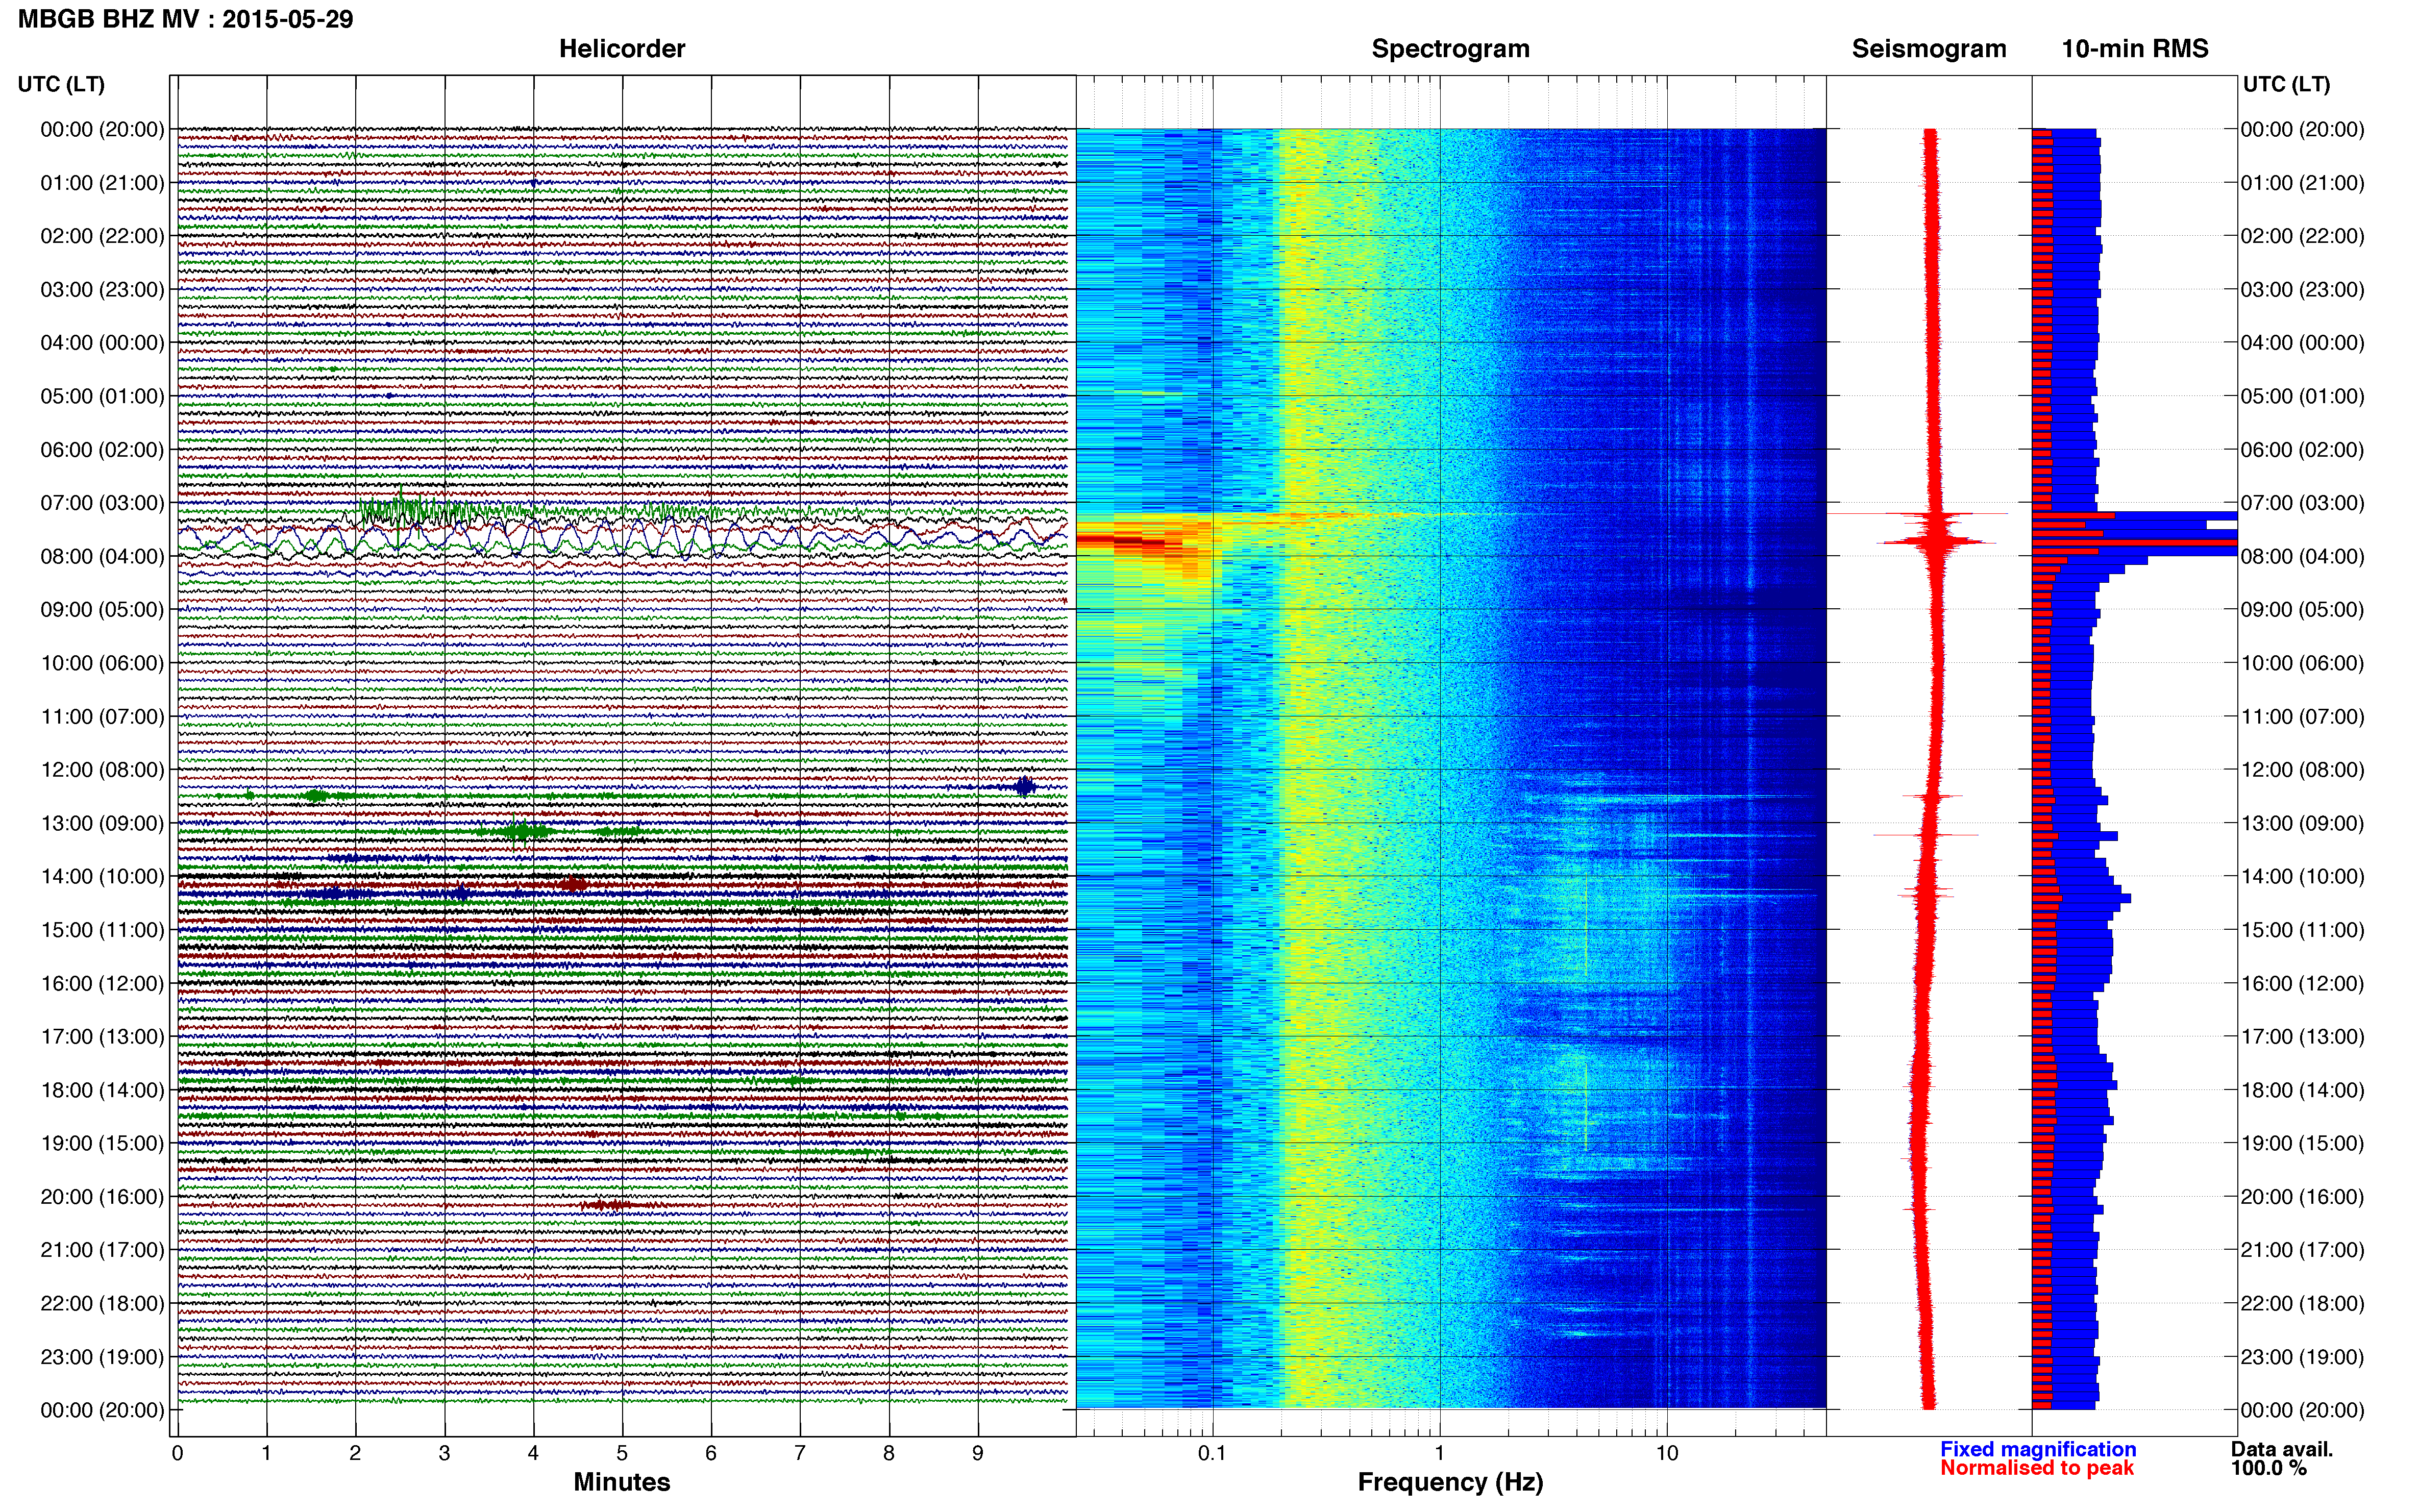Click 03:00 (23:00) on the helicorder time axis
The image size is (2419, 1512).
[x=102, y=290]
